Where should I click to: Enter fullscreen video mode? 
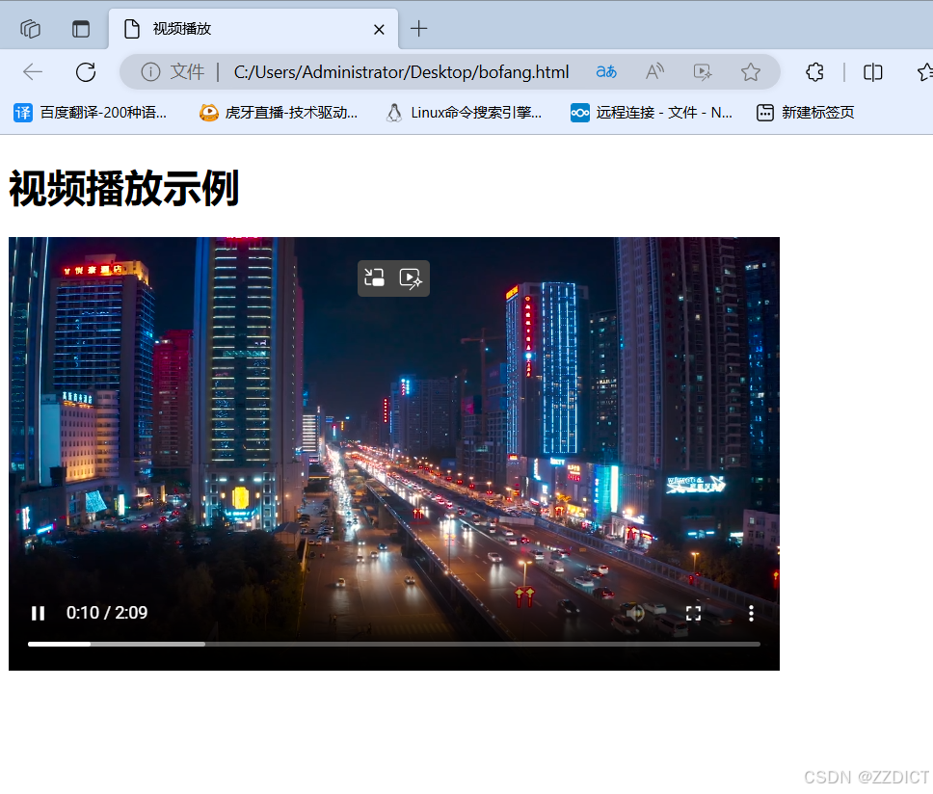coord(693,613)
